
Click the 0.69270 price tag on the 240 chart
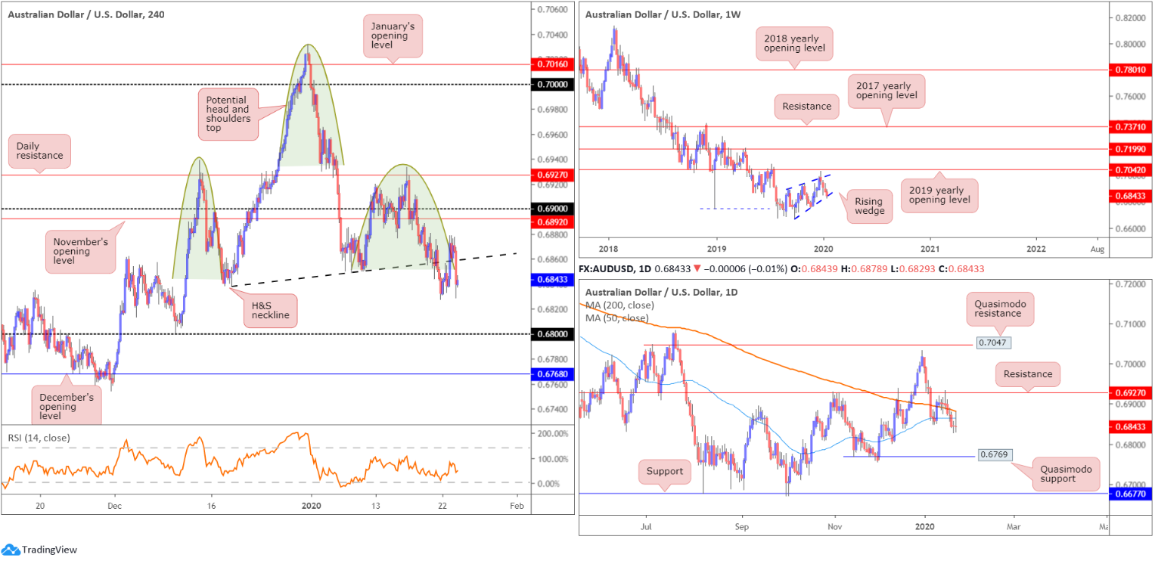(553, 175)
